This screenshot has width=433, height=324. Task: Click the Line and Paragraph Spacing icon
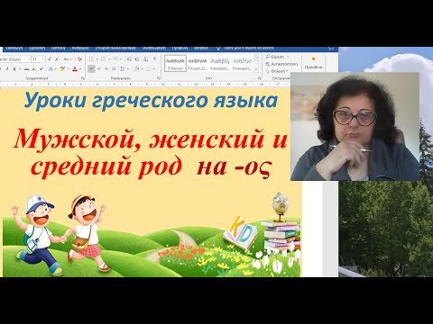[123, 69]
